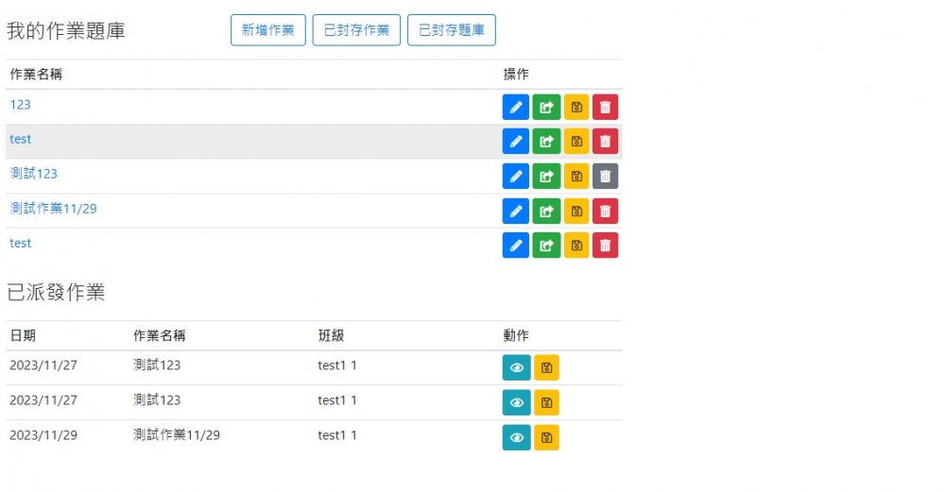The height and width of the screenshot is (492, 945).
Task: Click the 新增作業 button
Action: tap(268, 30)
